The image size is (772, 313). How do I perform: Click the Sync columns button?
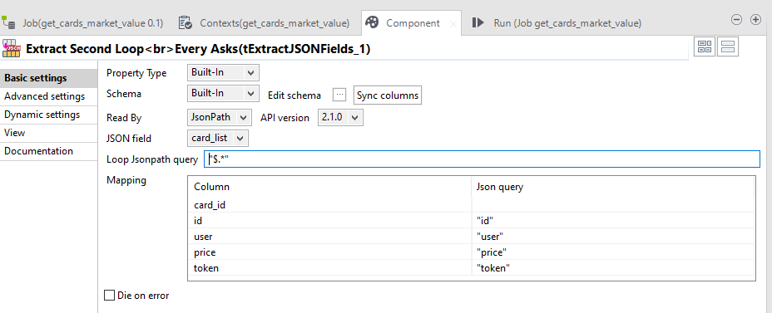388,95
